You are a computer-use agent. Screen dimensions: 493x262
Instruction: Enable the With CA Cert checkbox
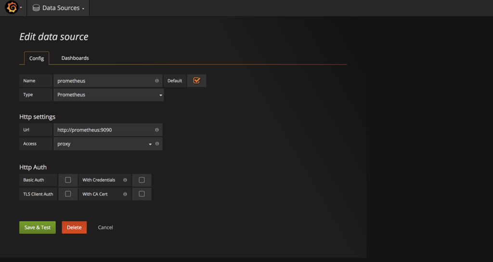(142, 194)
